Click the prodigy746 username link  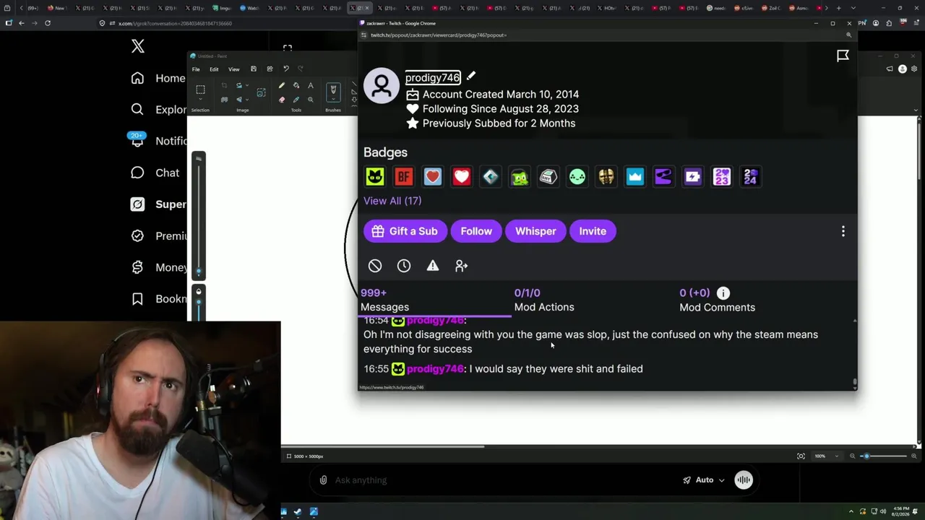coord(432,77)
